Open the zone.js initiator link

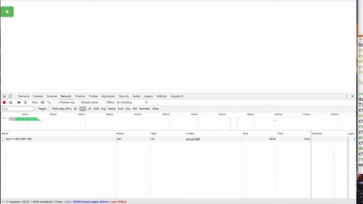coord(193,139)
